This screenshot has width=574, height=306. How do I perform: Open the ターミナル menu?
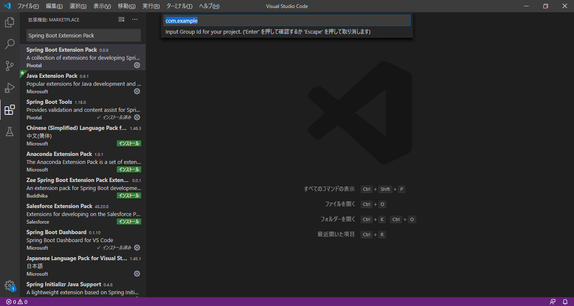click(x=179, y=6)
